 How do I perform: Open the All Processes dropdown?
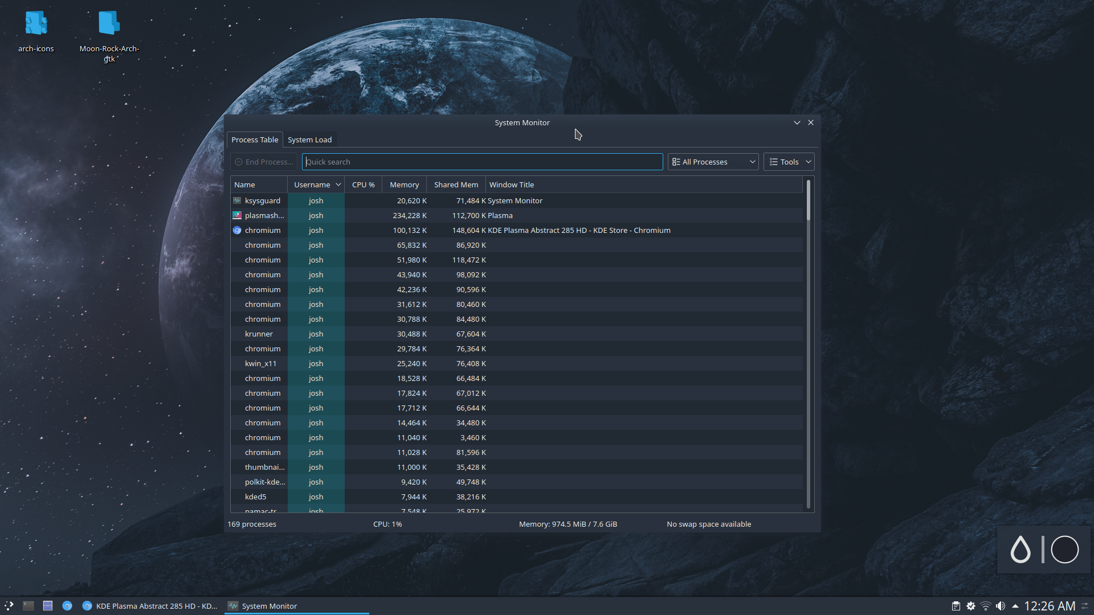click(x=712, y=162)
